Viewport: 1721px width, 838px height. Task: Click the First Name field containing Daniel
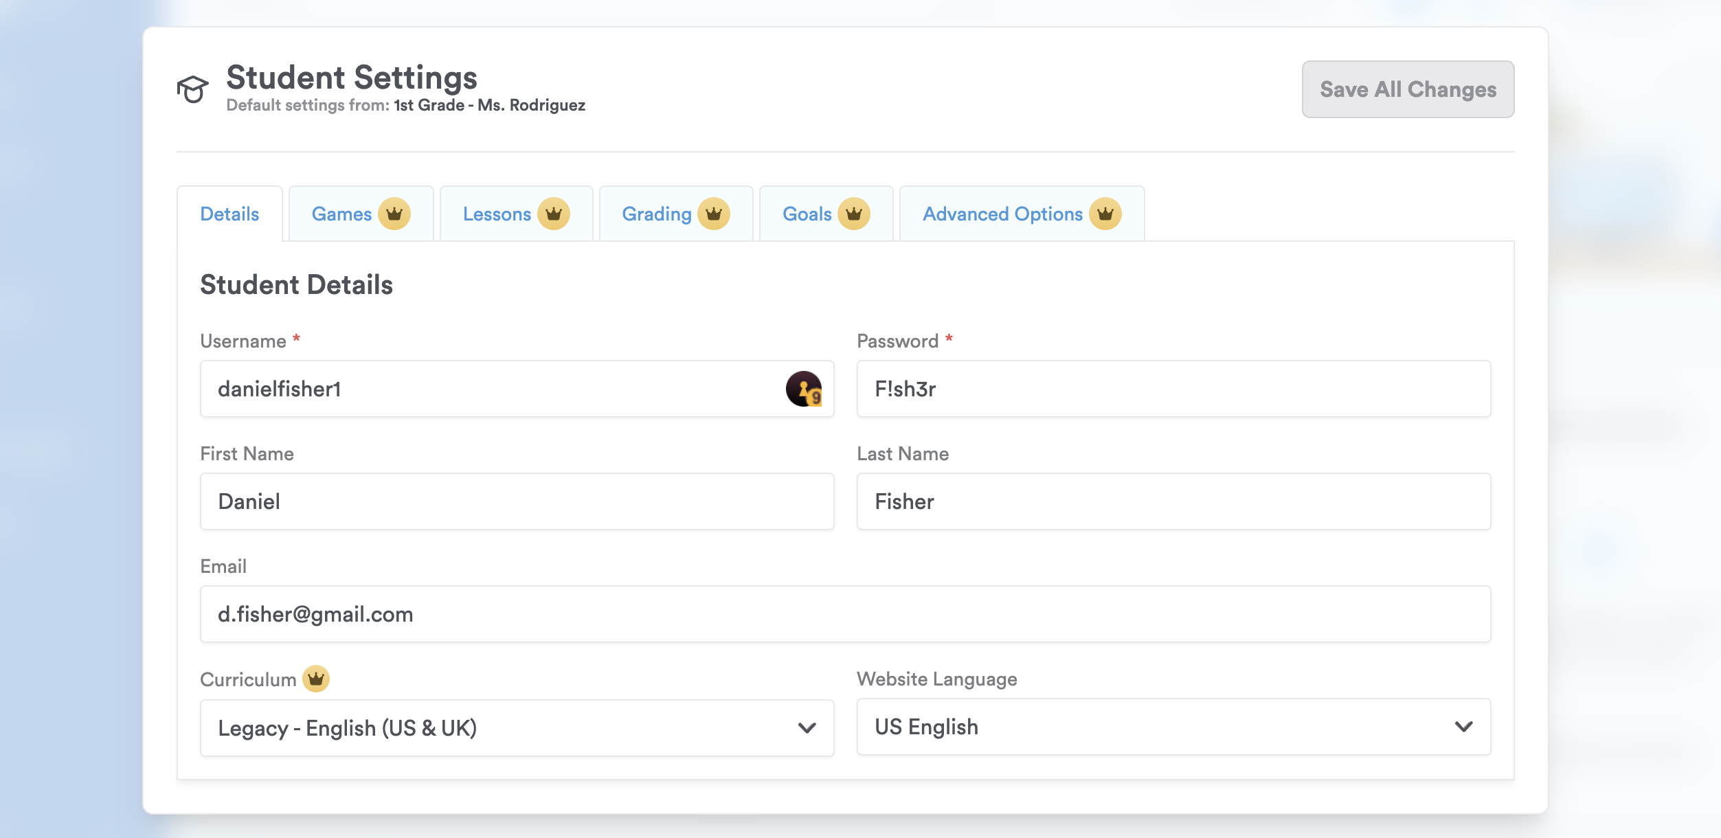[x=517, y=502]
